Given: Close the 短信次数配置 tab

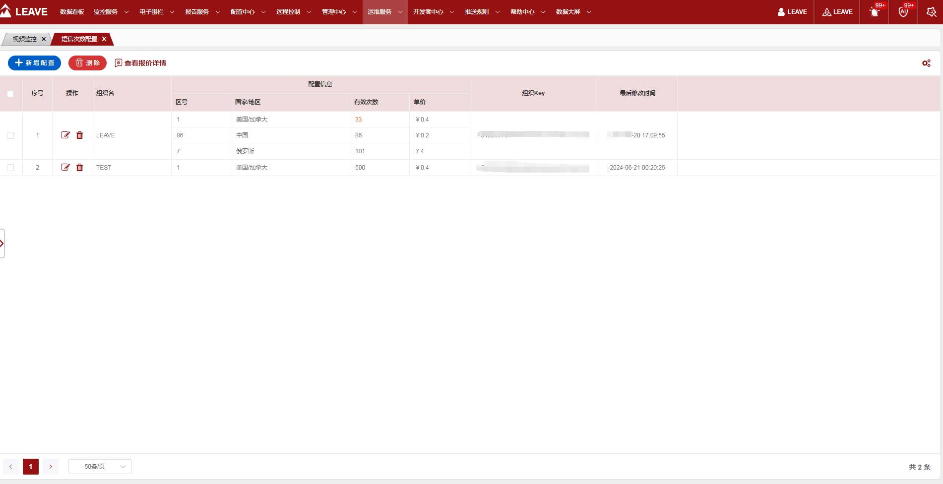Looking at the screenshot, I should (x=104, y=39).
